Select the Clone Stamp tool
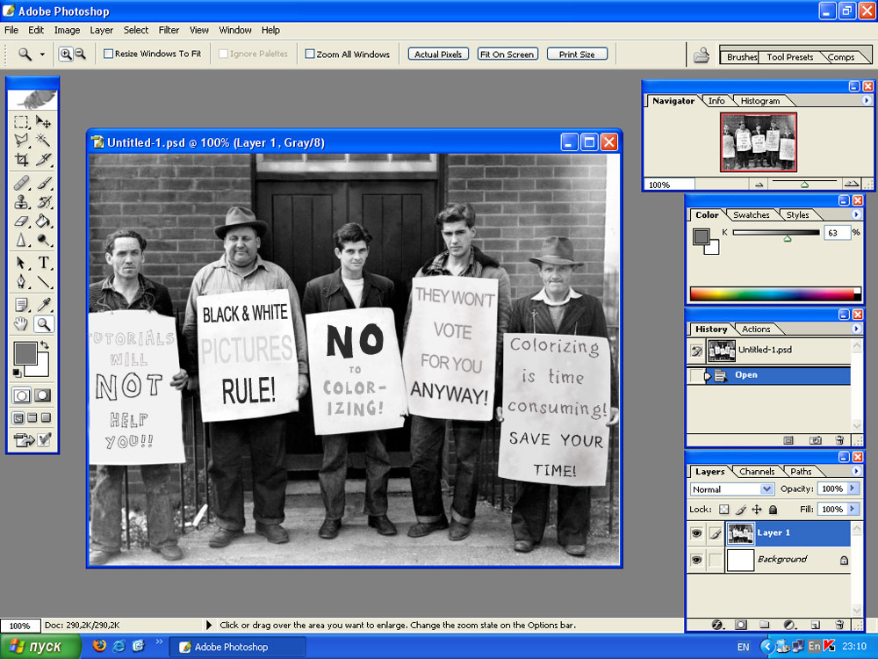This screenshot has height=659, width=878. pyautogui.click(x=22, y=202)
